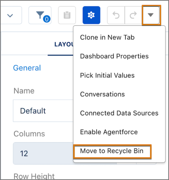Choose Clone in New Tab

[x=107, y=37]
